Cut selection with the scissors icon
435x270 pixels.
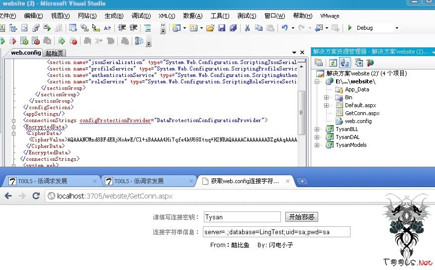click(247, 28)
